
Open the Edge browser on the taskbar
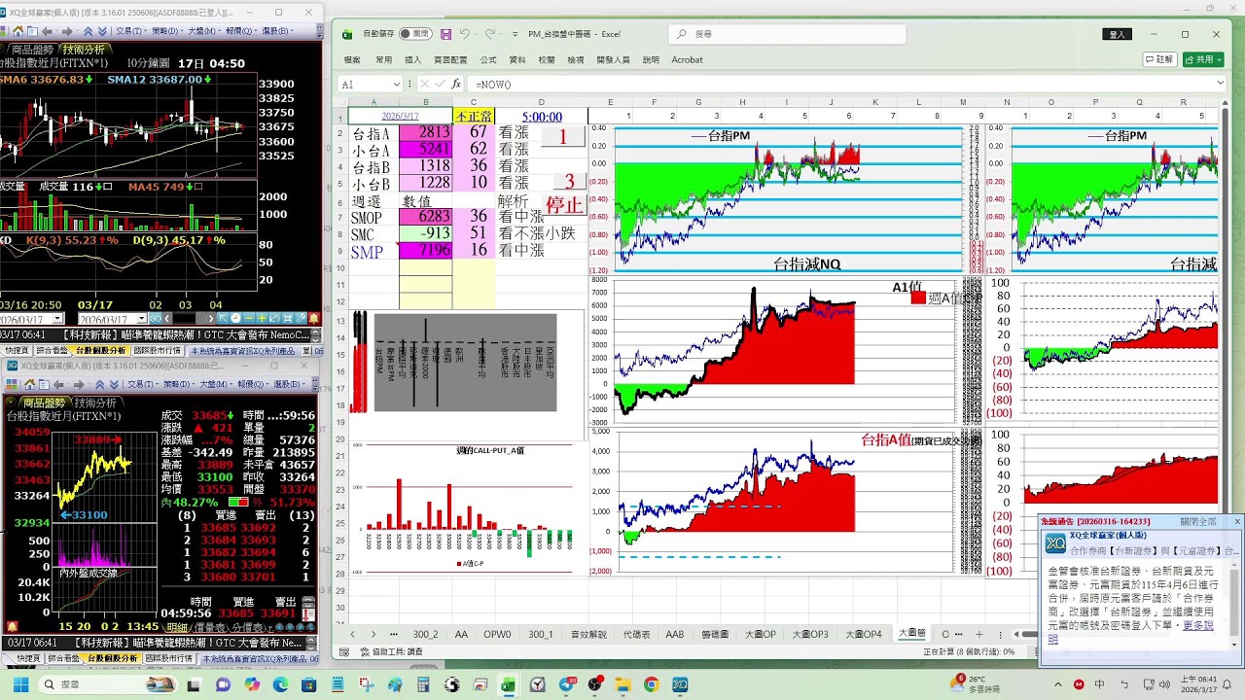(280, 684)
